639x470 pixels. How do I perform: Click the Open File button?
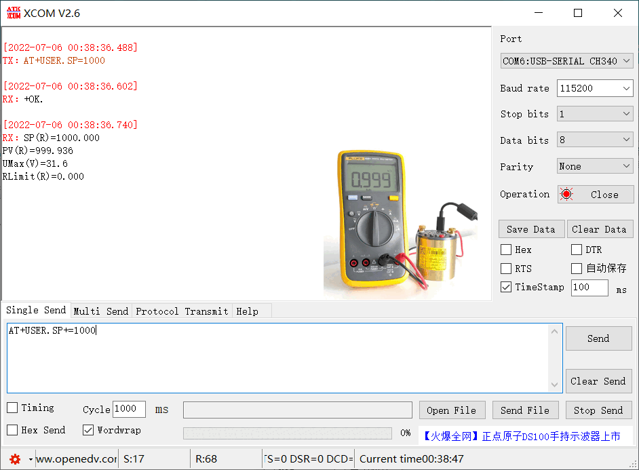pos(451,410)
